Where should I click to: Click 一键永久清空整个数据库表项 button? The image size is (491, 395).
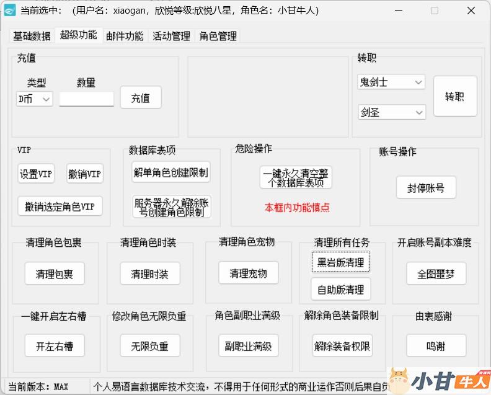click(x=296, y=177)
